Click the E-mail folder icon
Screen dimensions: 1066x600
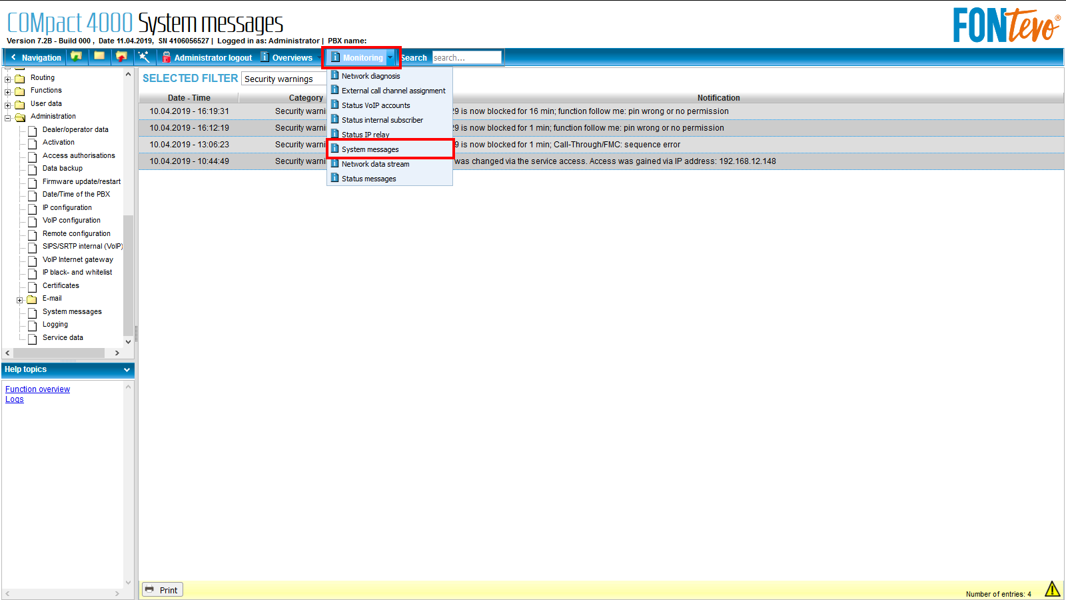click(x=32, y=299)
